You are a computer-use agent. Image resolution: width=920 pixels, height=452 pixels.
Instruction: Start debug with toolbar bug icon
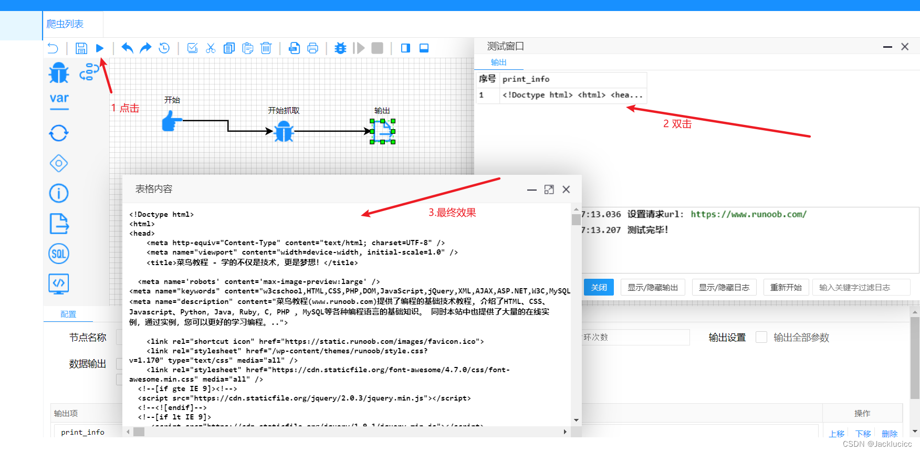[x=340, y=48]
